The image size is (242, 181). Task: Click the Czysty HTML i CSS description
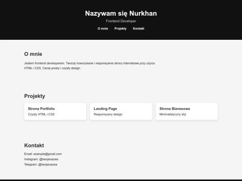(x=41, y=114)
